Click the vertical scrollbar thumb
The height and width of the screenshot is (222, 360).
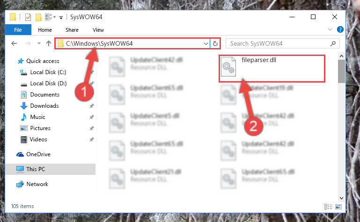pos(341,71)
